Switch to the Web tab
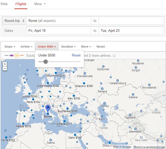Screen dimensions: 166x149 coord(4,4)
